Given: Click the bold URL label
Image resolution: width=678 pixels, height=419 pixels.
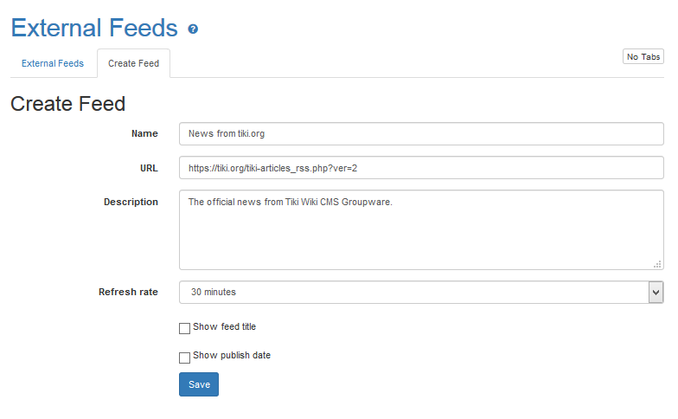Looking at the screenshot, I should (x=148, y=168).
